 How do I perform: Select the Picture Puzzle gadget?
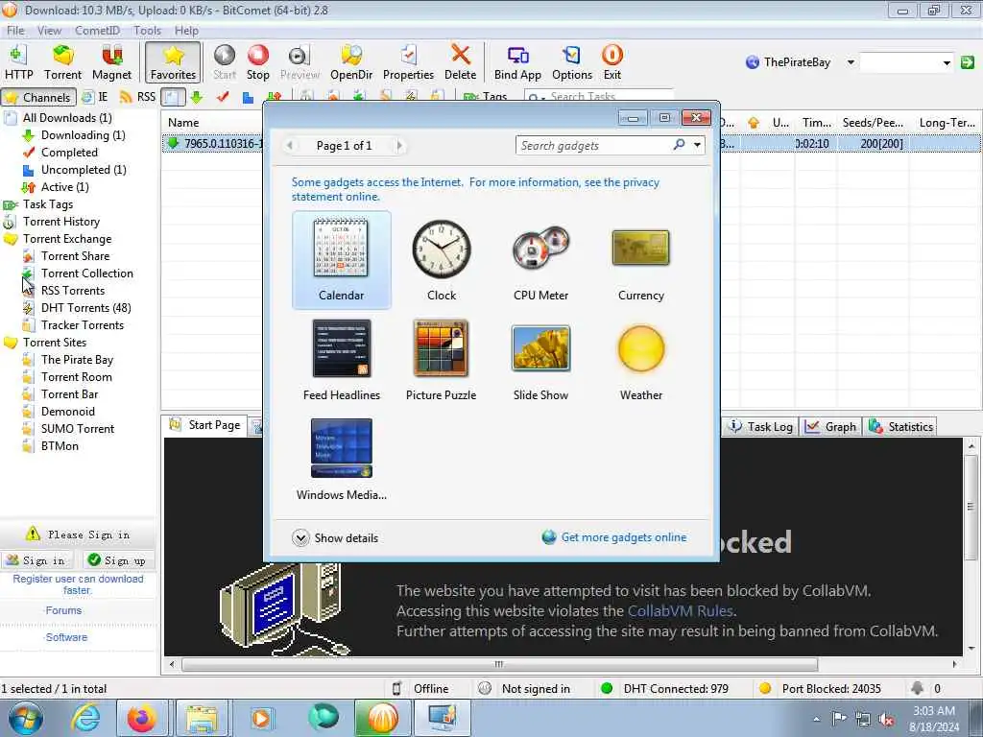(442, 360)
